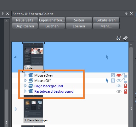Screen dimensions: 136x127
Task: Select the 1. index page thumbnail
Action: 33,56
